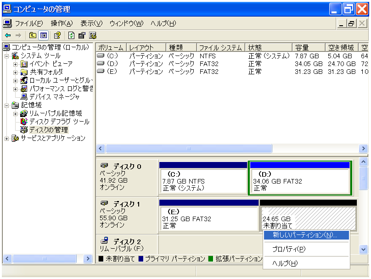This screenshot has width=371, height=279.
Task: Click the ローカル ユーザーとグループ icon
Action: coord(24,80)
